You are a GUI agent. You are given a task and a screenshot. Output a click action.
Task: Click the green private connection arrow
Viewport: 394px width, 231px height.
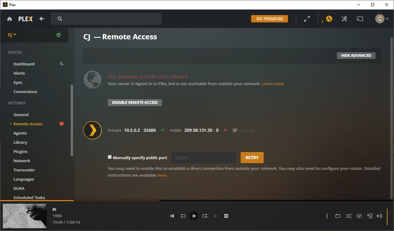coord(163,130)
